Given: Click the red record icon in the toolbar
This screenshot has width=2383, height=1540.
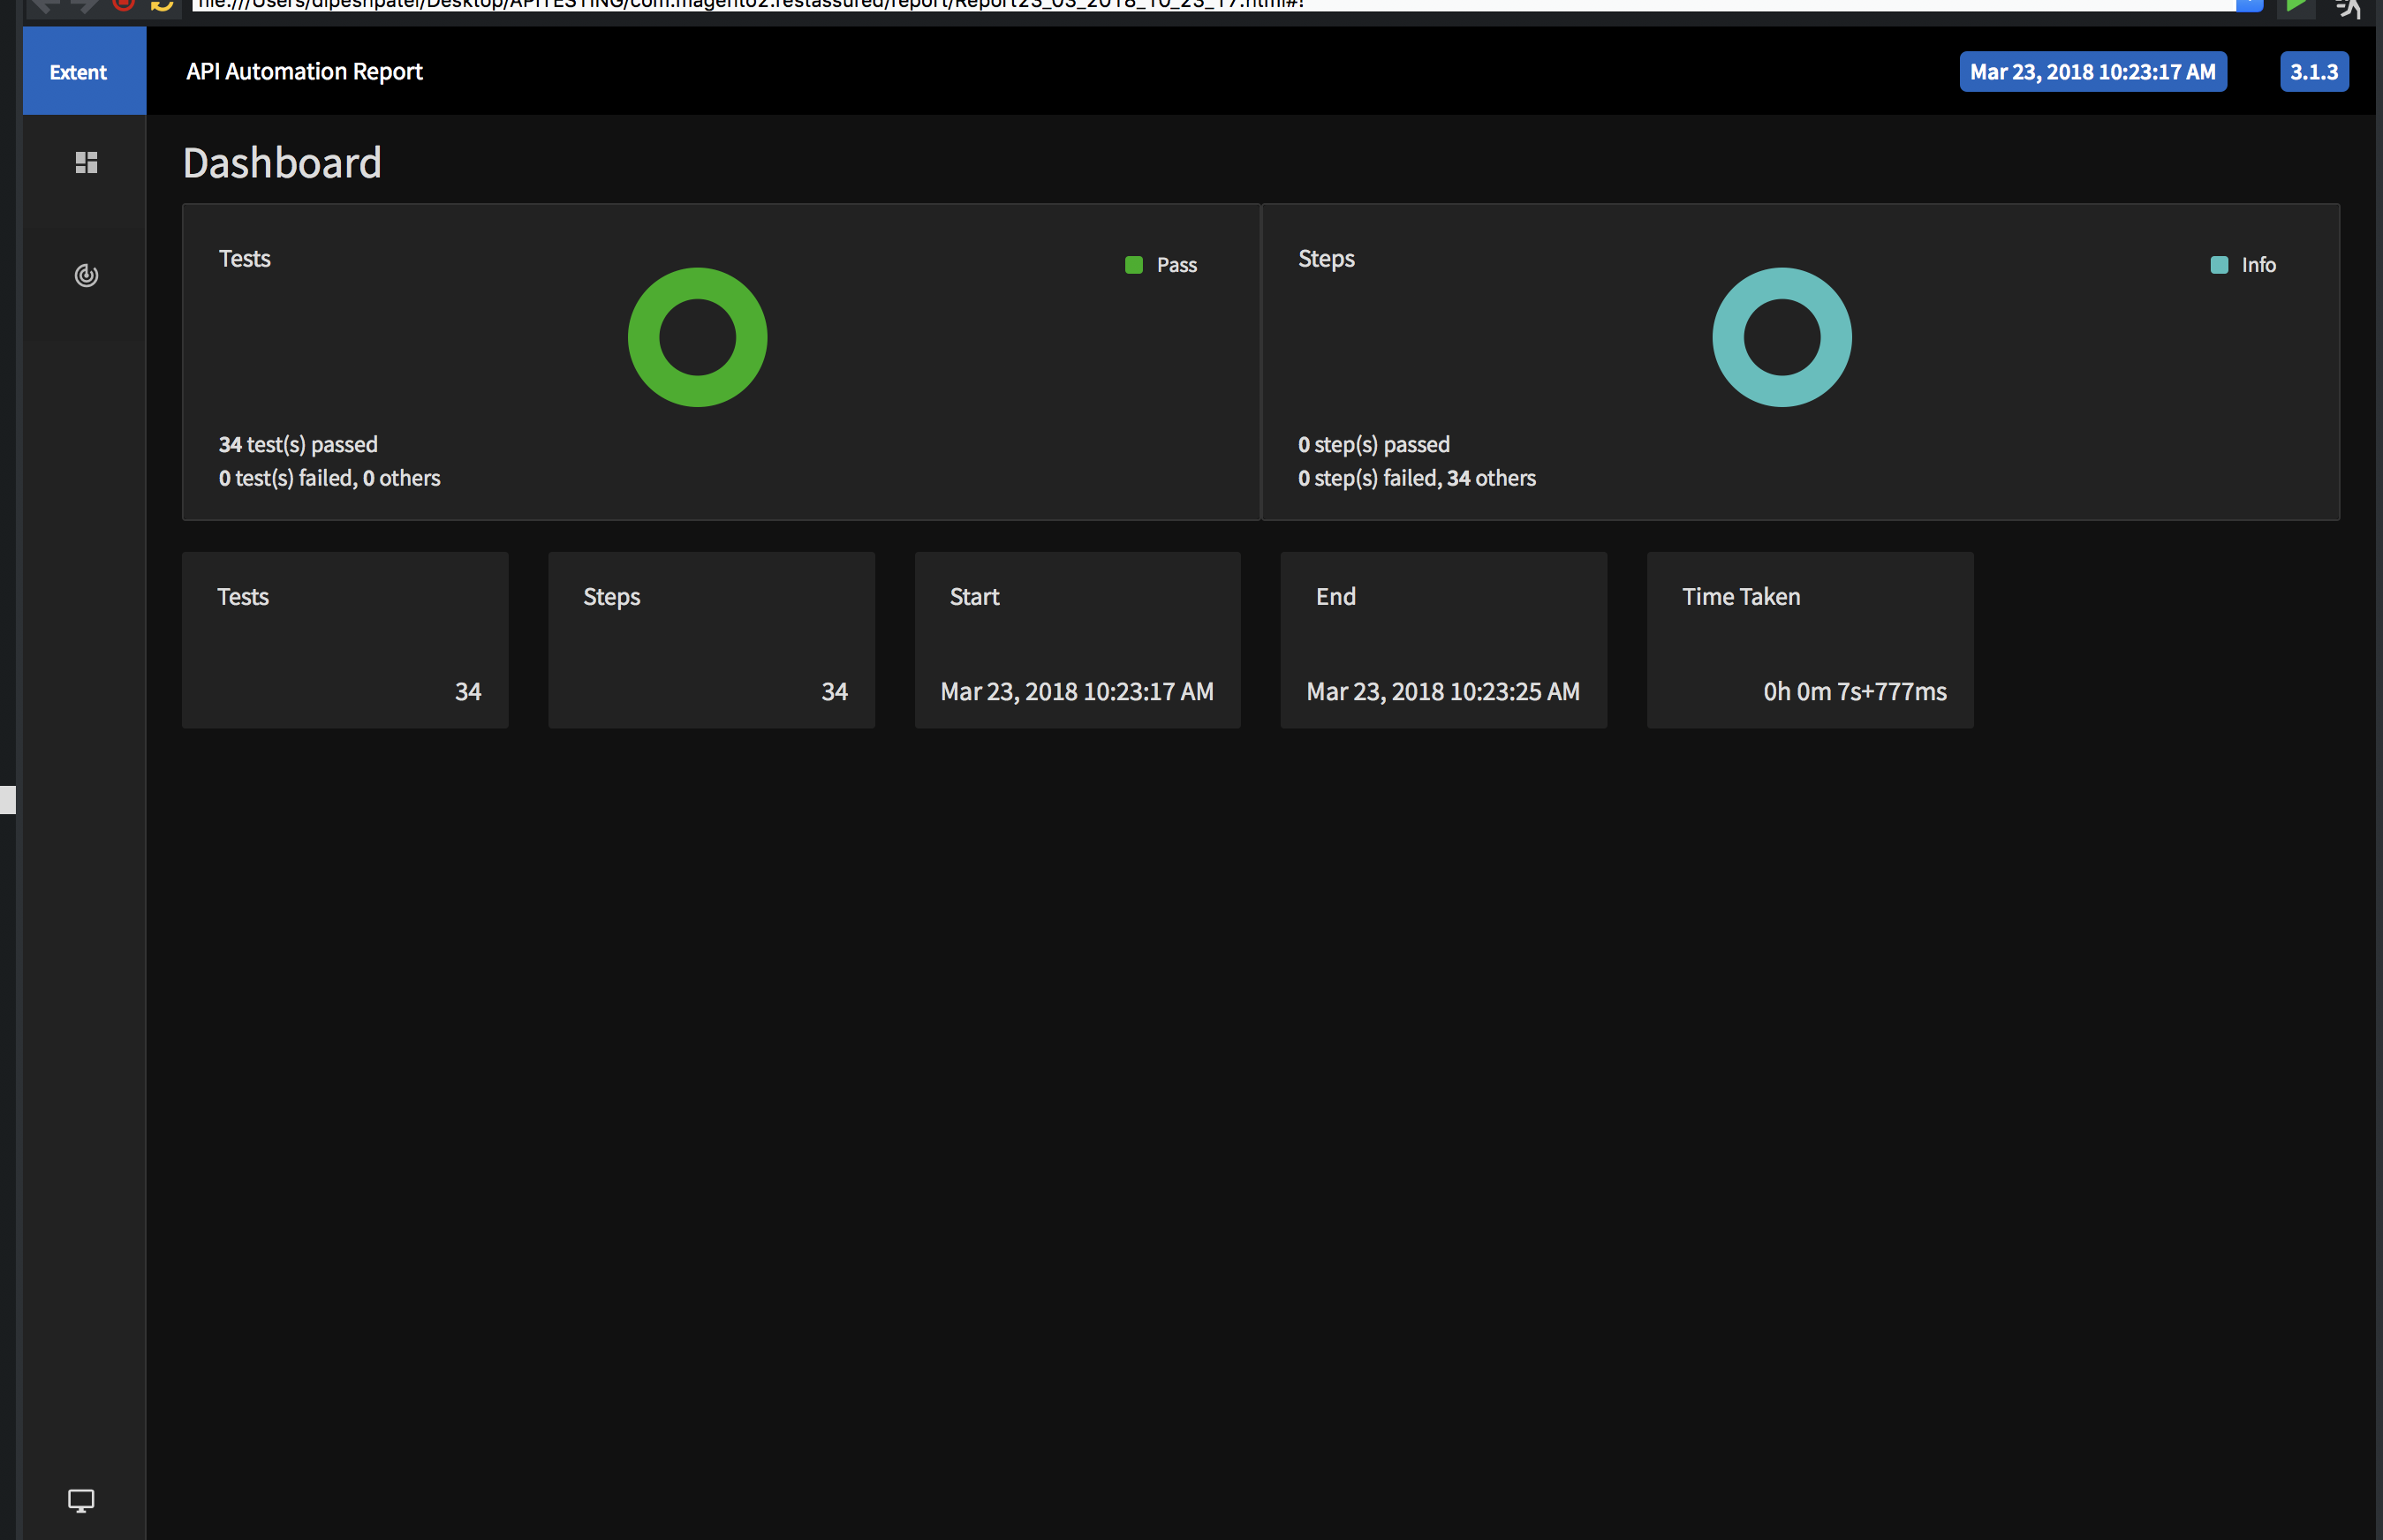Looking at the screenshot, I should (x=121, y=6).
